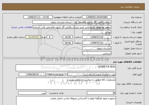The height and width of the screenshot is (105, 149).
Task: Click the label تعداد / مقدار مورد نیاز
Action: pyautogui.click(x=131, y=93)
